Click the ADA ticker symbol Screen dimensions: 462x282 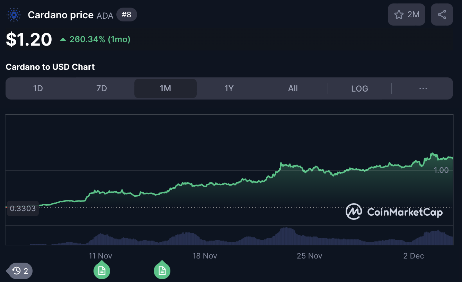105,16
